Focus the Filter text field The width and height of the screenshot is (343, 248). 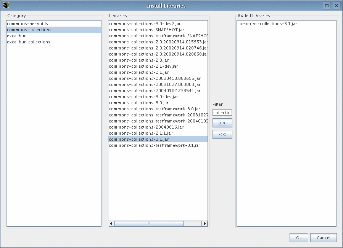[222, 113]
